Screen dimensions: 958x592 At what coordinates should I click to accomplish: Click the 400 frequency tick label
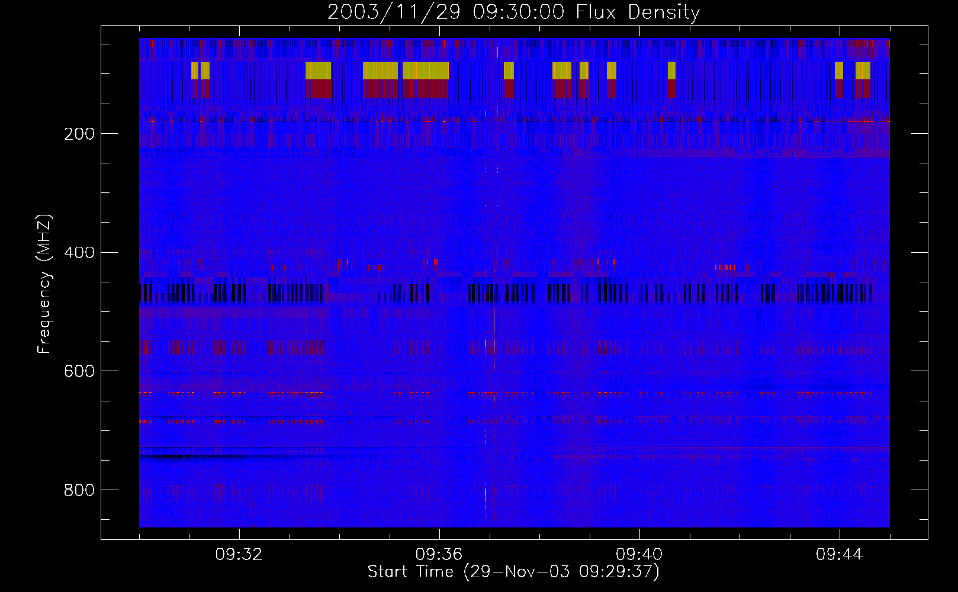tap(79, 253)
